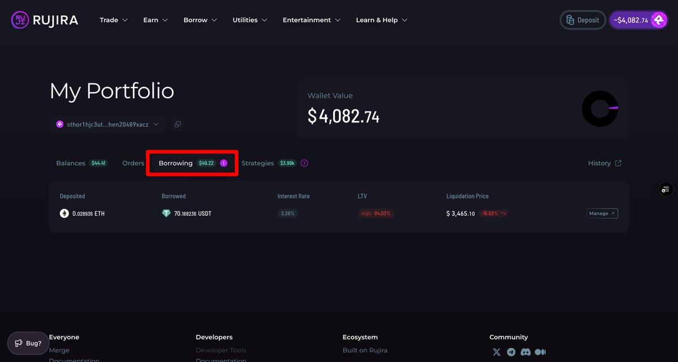Click the wallet value donut chart
Viewport: 678px width, 362px height.
[x=600, y=108]
